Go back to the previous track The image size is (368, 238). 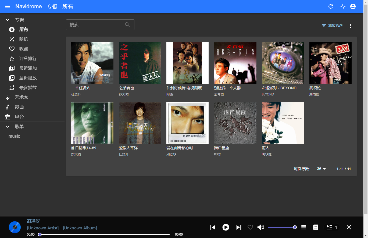coord(213,227)
